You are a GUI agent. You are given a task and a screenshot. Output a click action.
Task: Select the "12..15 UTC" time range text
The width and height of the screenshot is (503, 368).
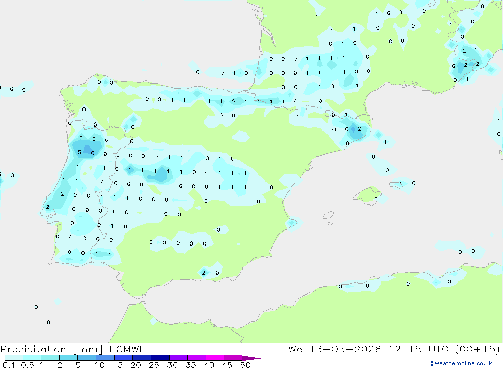point(418,349)
